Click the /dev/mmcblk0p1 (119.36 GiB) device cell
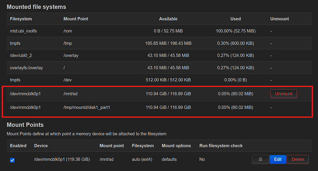This screenshot has height=171, width=318. click(62, 159)
